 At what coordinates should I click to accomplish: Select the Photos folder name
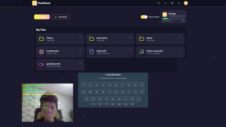coord(49,38)
